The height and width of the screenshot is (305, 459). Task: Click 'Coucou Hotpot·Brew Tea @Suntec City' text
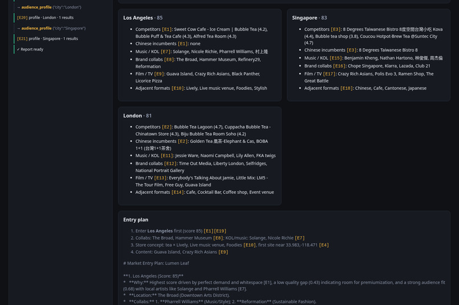tap(399, 36)
